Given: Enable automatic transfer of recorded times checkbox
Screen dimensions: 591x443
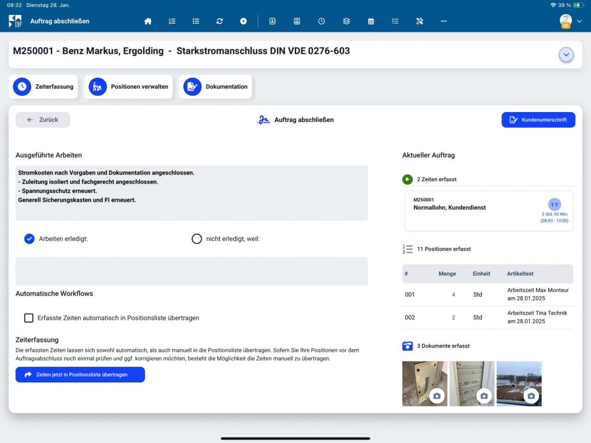Looking at the screenshot, I should (29, 318).
